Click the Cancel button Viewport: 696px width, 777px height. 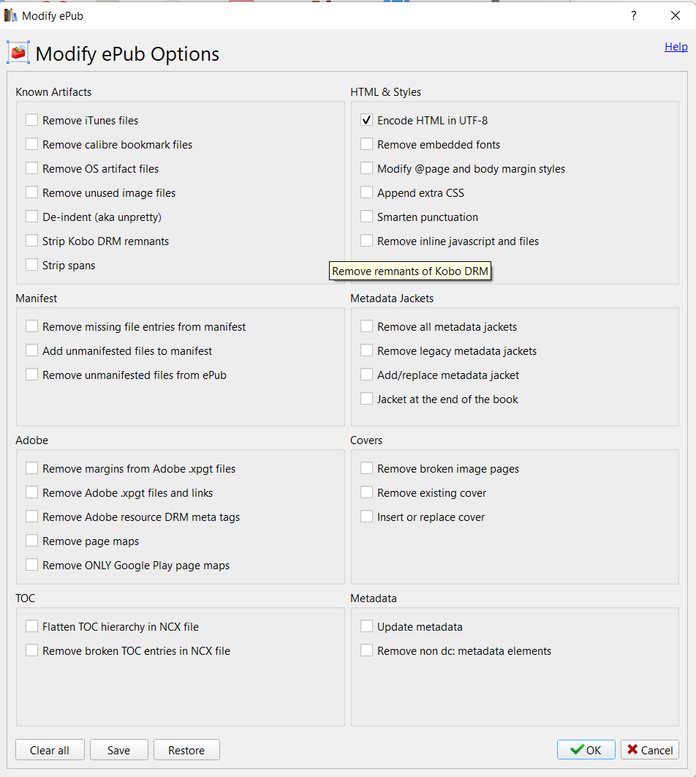tap(650, 750)
